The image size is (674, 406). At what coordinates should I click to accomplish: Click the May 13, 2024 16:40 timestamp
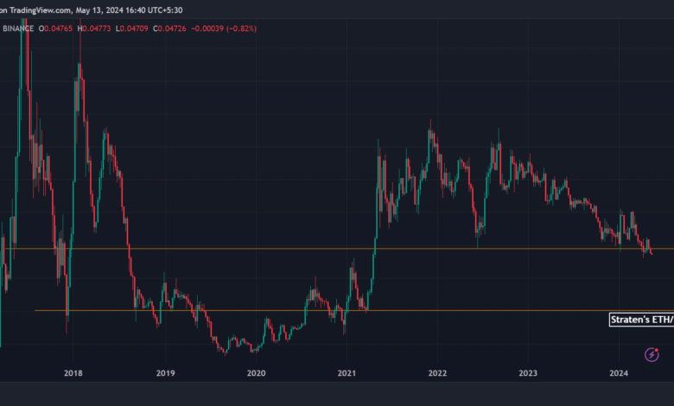(x=116, y=11)
